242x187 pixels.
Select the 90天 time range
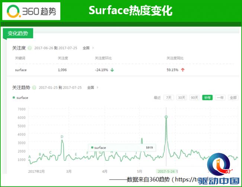tap(194, 97)
